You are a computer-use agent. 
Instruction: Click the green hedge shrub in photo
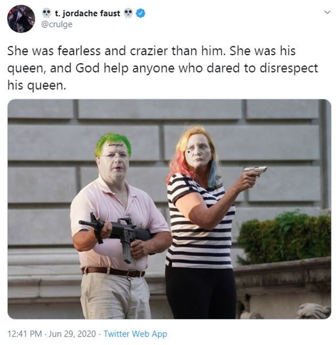(285, 238)
